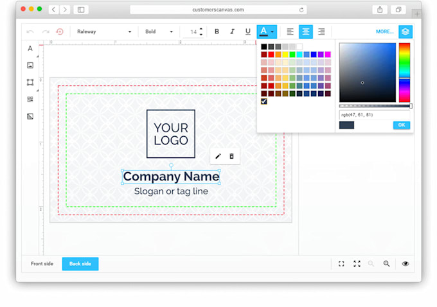This screenshot has height=307, width=437.
Task: Select the background pattern tool in sidebar
Action: [30, 116]
